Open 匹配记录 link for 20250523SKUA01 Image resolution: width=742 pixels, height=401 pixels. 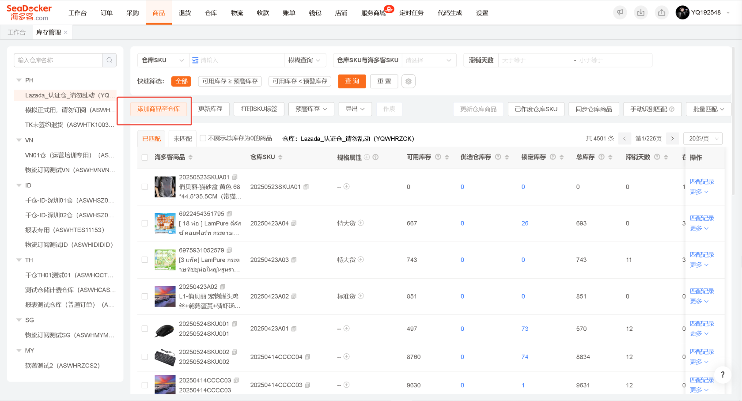point(702,182)
